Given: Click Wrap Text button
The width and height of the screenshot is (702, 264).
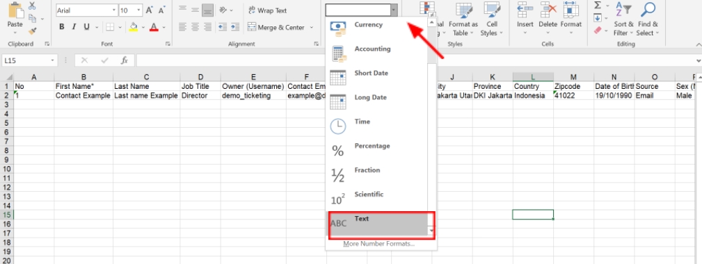Looking at the screenshot, I should point(267,10).
